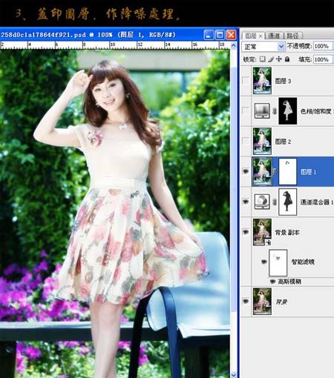Switch to the 路径 tab

[x=293, y=36]
